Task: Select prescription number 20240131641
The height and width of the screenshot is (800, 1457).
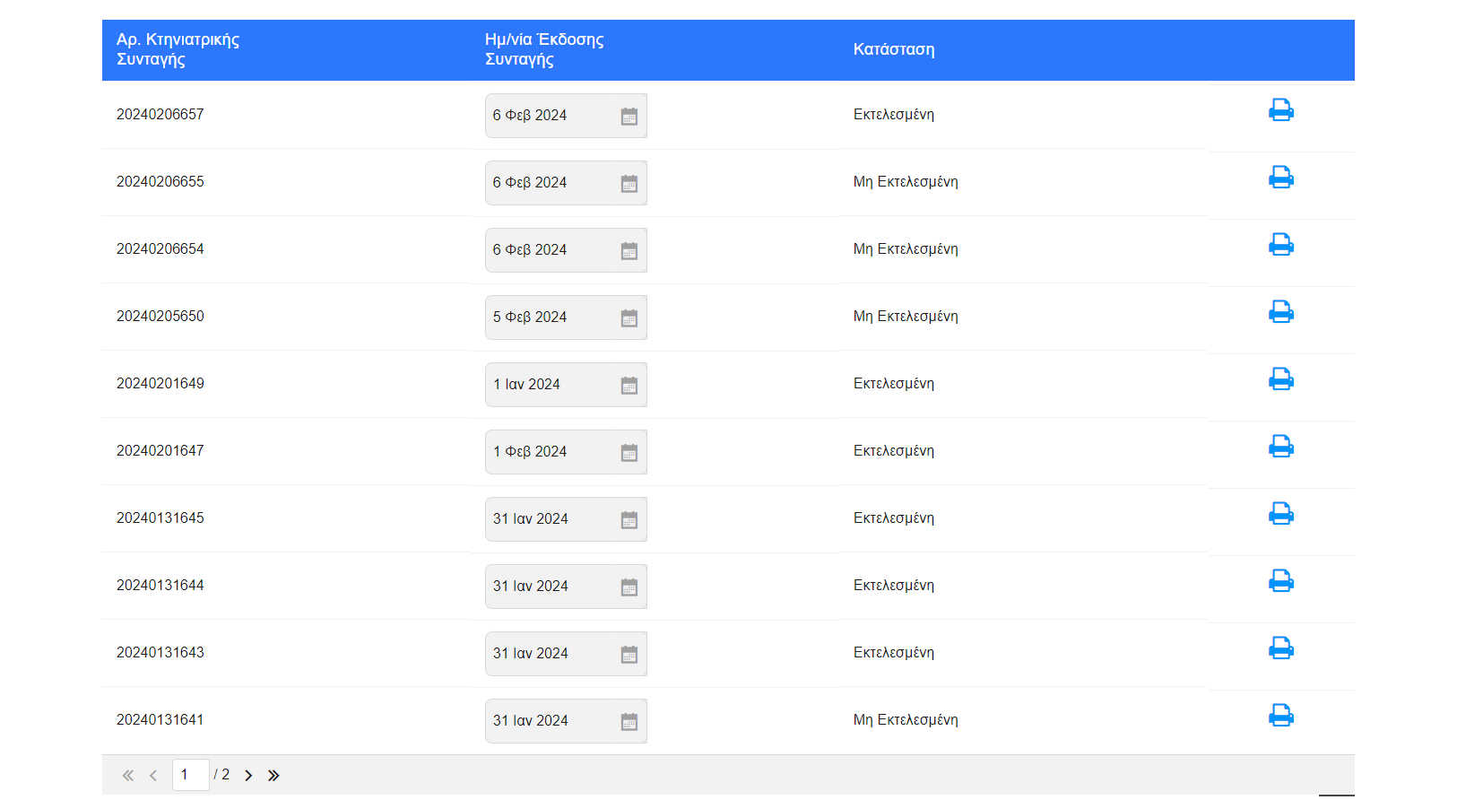Action: 160,719
